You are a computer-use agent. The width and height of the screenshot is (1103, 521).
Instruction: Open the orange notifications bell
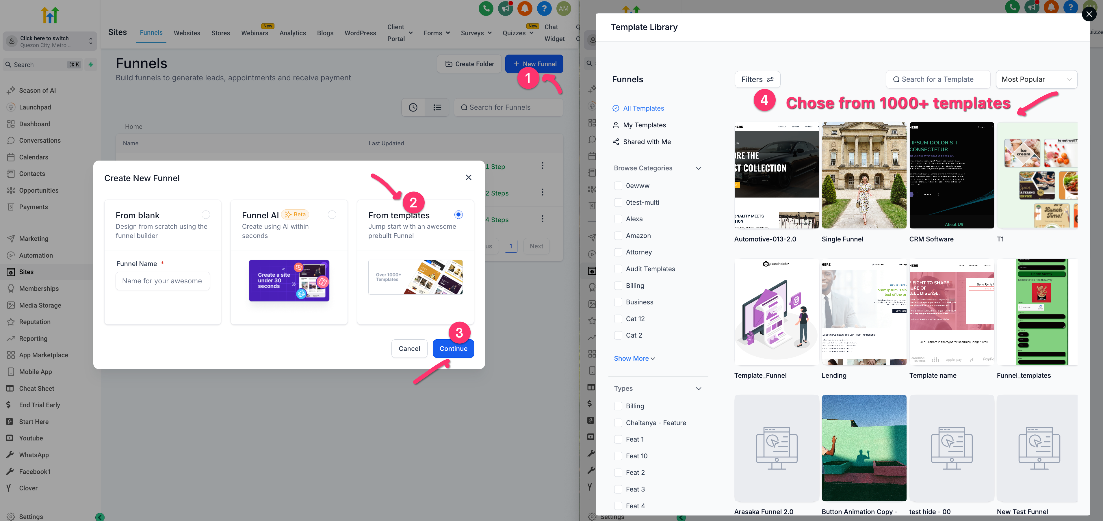525,8
